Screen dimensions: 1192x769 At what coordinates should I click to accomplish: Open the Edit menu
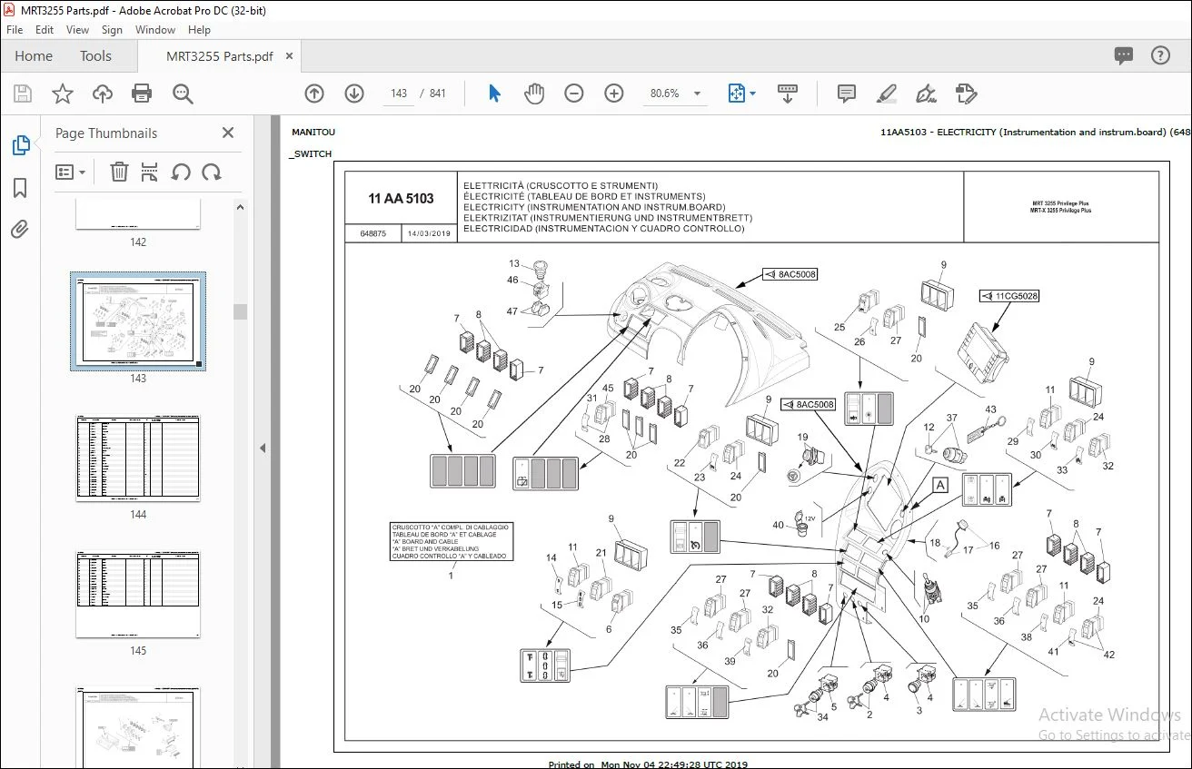[45, 30]
